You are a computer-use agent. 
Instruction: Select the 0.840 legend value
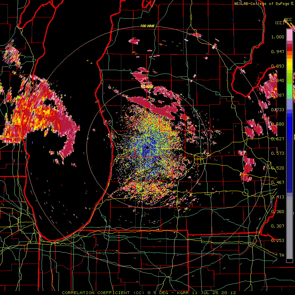[x=278, y=81]
